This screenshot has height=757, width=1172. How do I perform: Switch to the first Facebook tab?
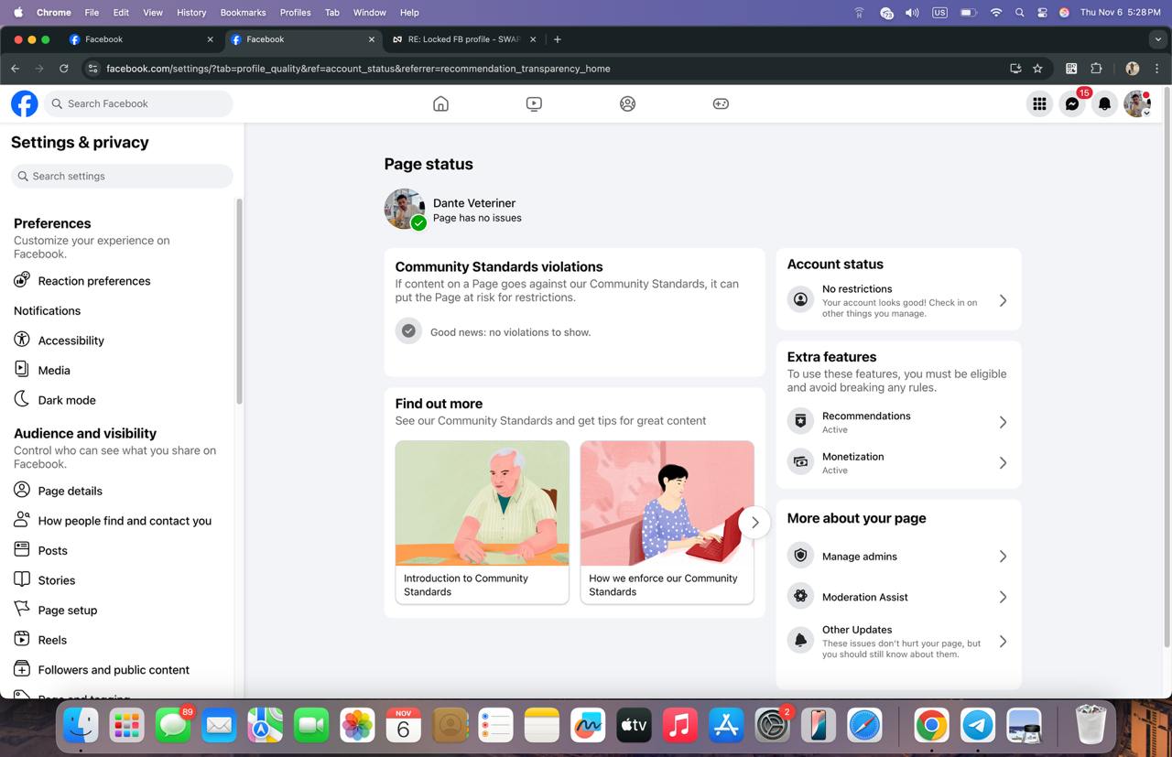[x=141, y=39]
